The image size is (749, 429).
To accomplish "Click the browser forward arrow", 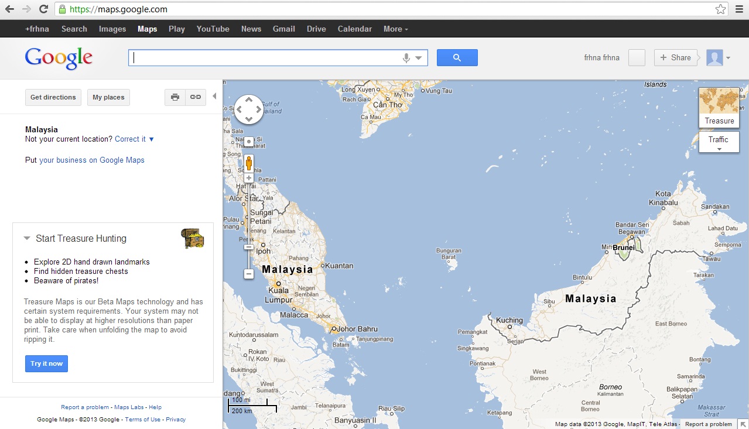I will coord(26,9).
